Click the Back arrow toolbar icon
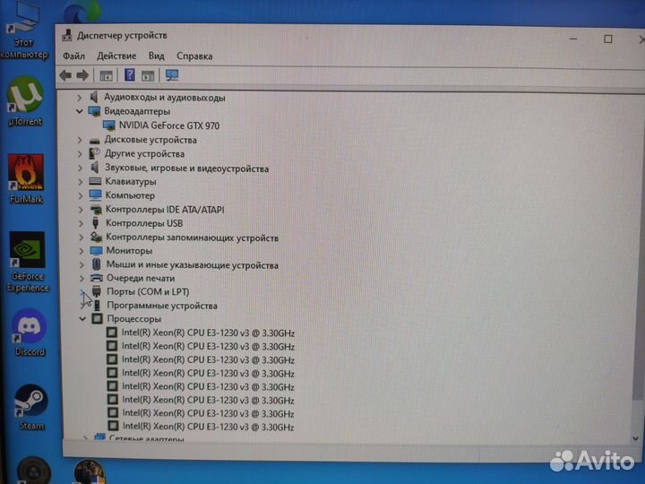The height and width of the screenshot is (484, 645). tap(65, 75)
